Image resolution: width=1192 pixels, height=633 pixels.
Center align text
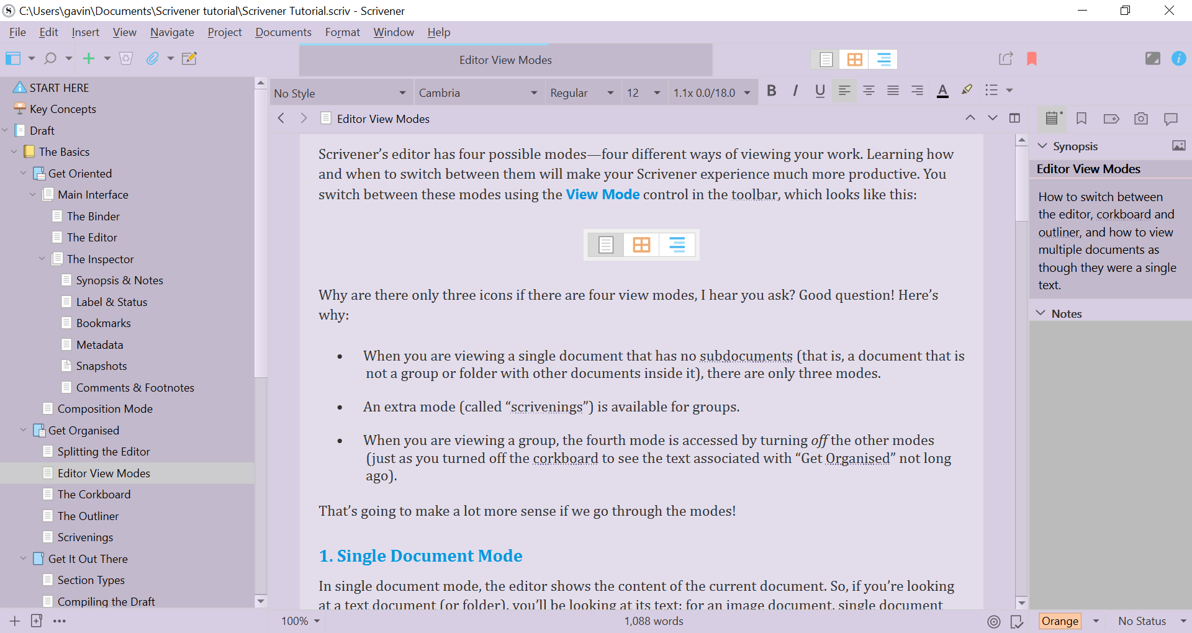[x=869, y=91]
